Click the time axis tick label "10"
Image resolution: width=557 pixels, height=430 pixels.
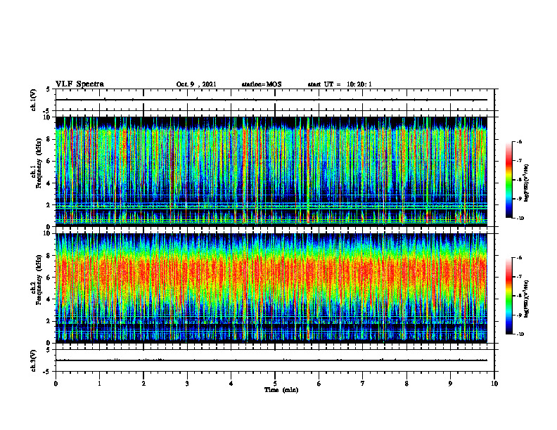coord(494,384)
